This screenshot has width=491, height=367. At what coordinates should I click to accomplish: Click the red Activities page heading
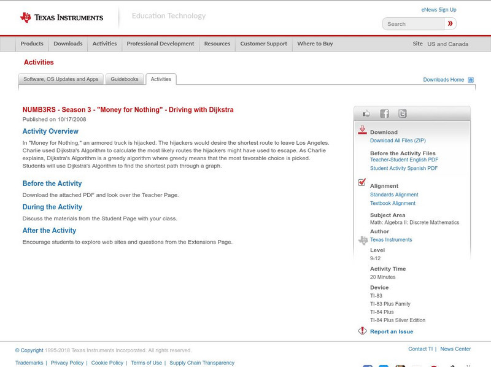click(x=39, y=63)
